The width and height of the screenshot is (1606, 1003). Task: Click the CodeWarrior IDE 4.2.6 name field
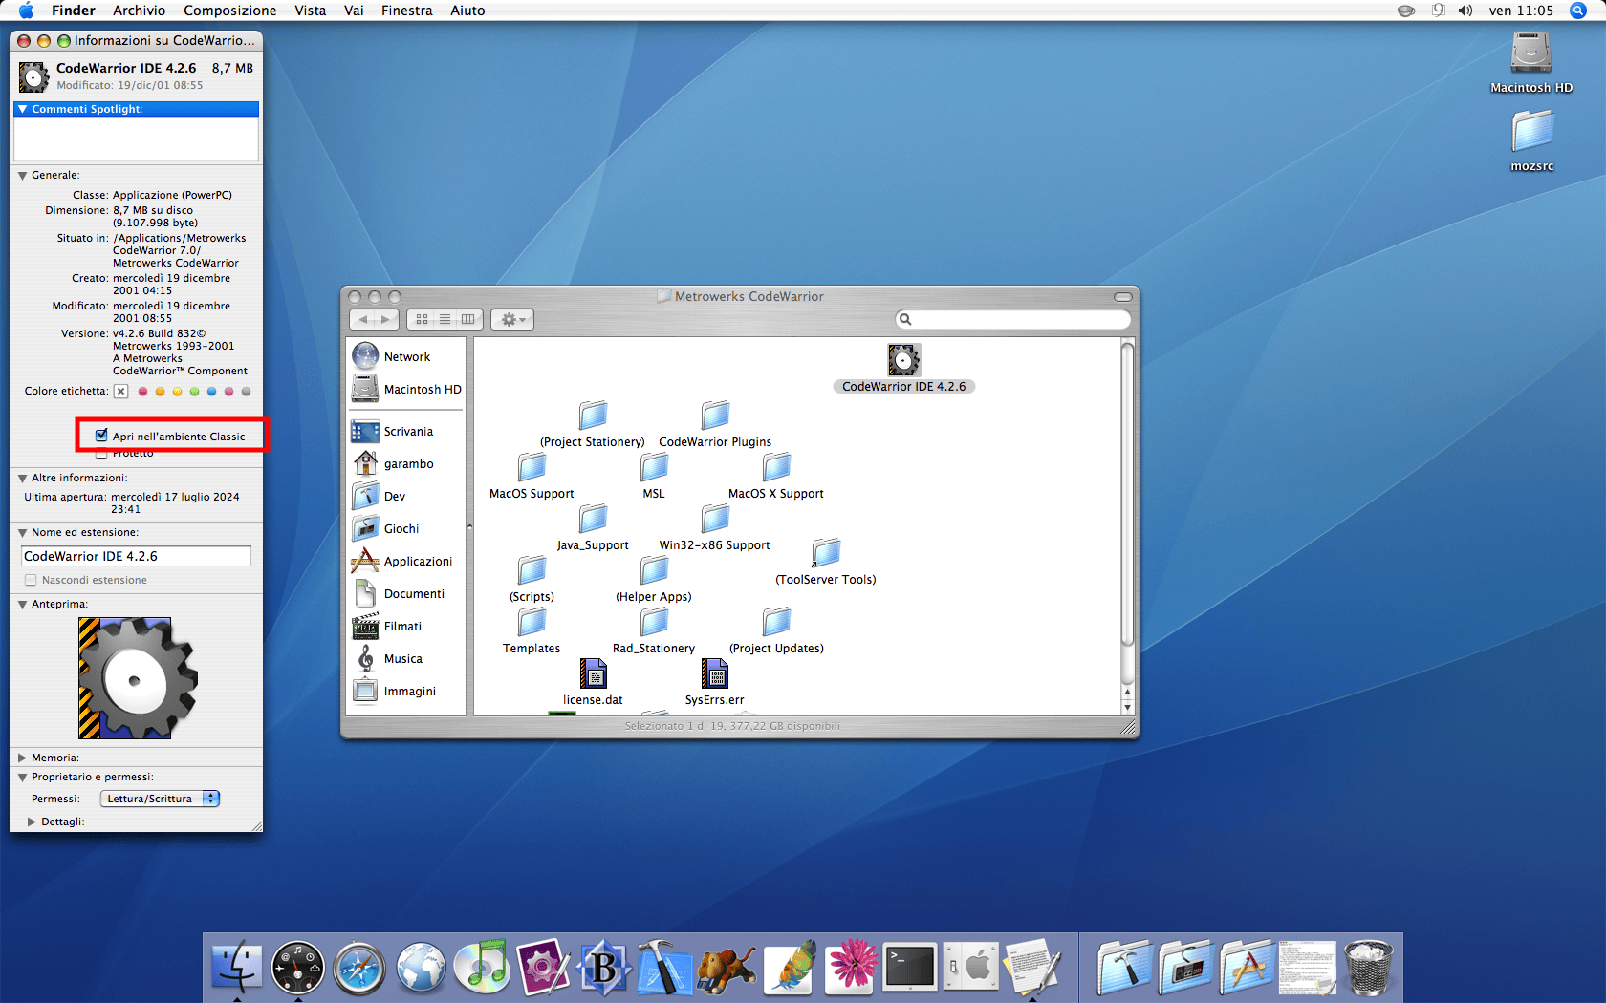click(136, 556)
